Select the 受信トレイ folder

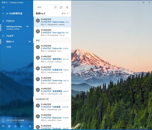(10, 42)
